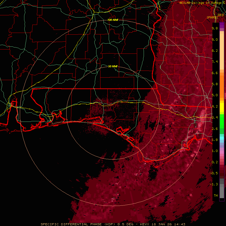Click the 9.0 value on the color scale
Image resolution: width=226 pixels, height=226 pixels.
tap(215, 39)
